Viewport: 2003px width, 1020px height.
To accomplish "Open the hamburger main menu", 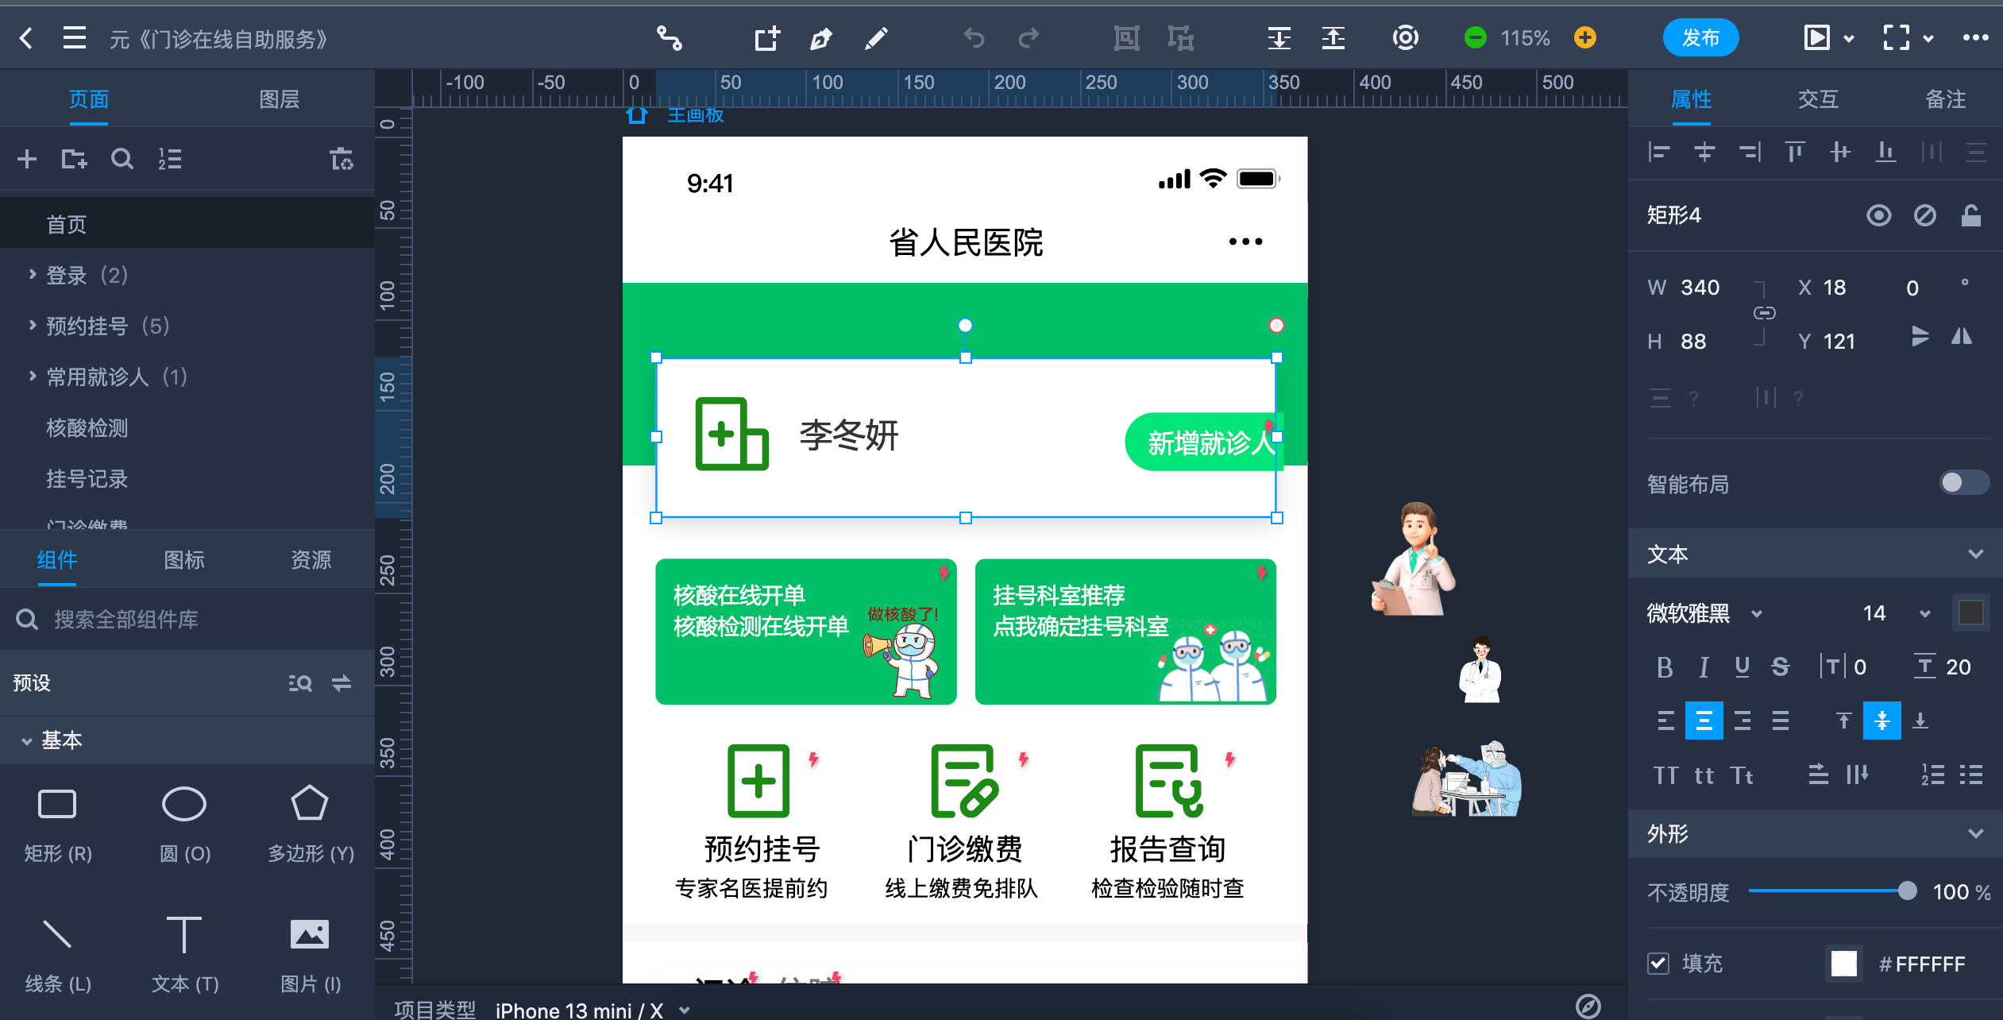I will coord(75,38).
